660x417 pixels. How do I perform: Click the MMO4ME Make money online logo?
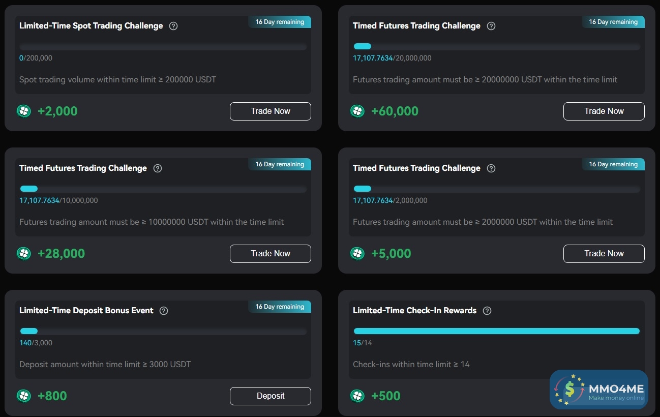[599, 390]
